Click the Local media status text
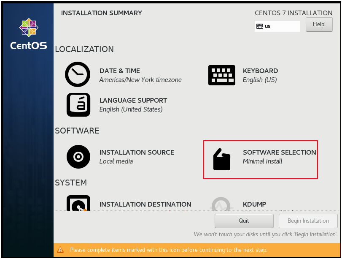This screenshot has height=259, width=342. click(116, 161)
